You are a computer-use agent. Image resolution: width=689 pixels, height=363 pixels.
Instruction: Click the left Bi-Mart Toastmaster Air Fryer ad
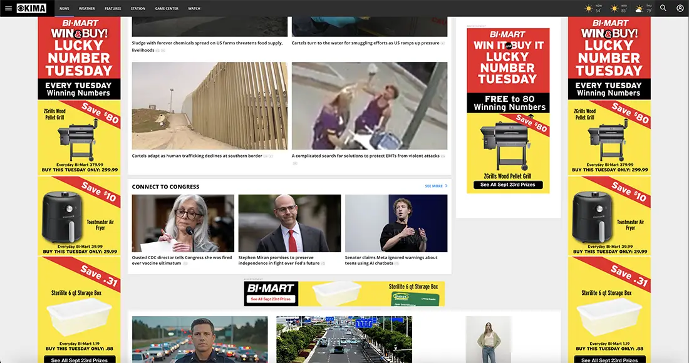pos(79,216)
